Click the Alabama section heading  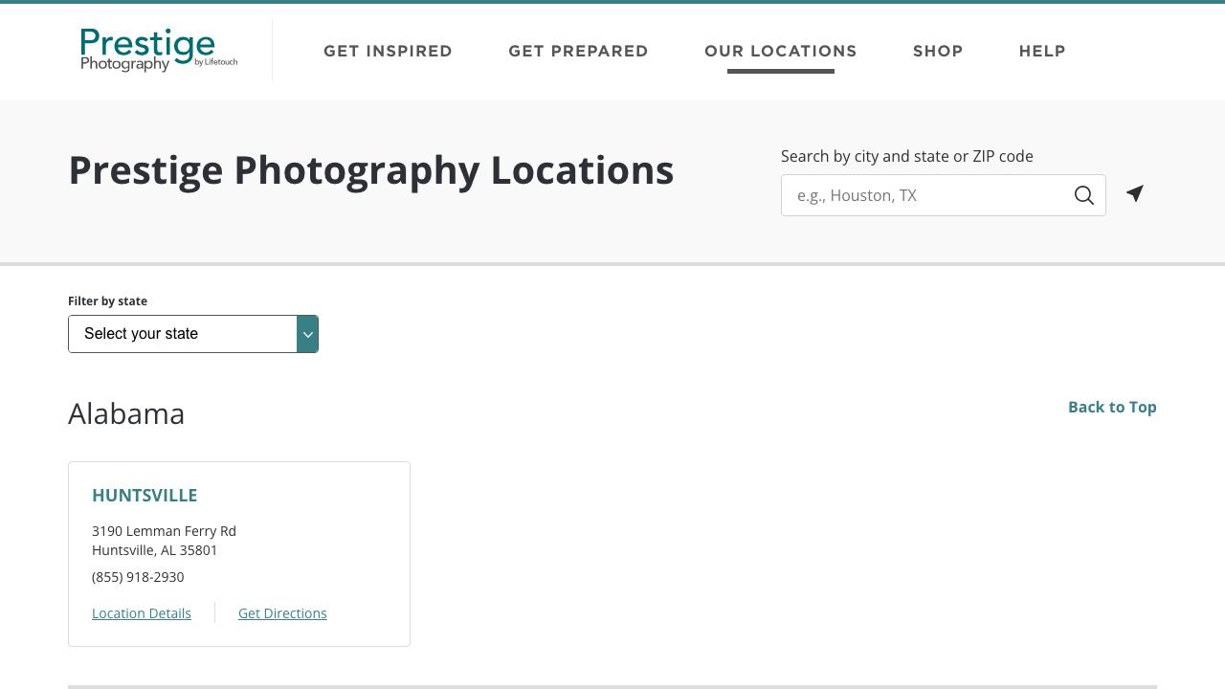[x=126, y=413]
